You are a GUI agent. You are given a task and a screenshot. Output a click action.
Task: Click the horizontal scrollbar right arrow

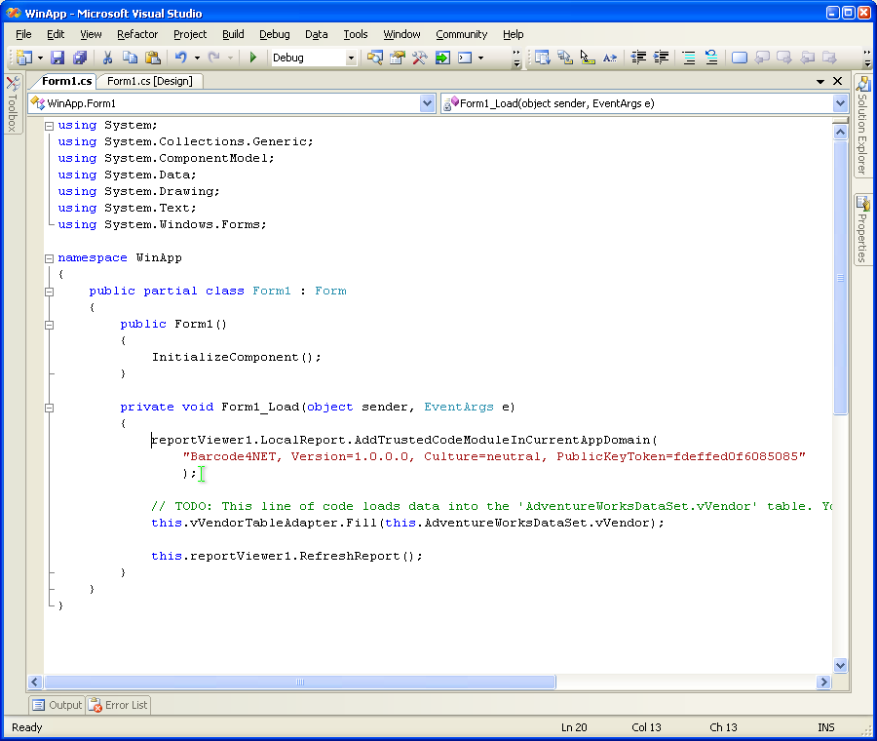tap(824, 682)
